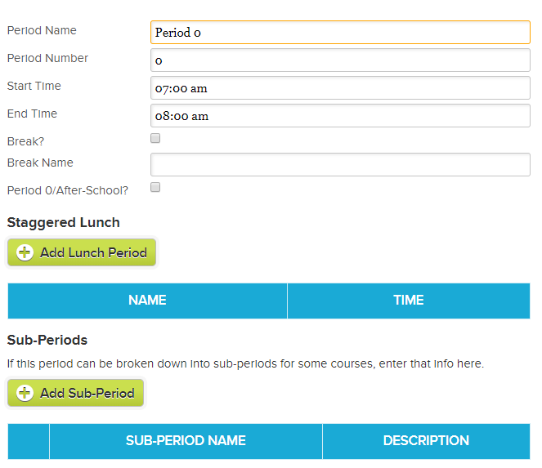542x468 pixels.
Task: Click the Add Lunch Period button label
Action: [93, 253]
